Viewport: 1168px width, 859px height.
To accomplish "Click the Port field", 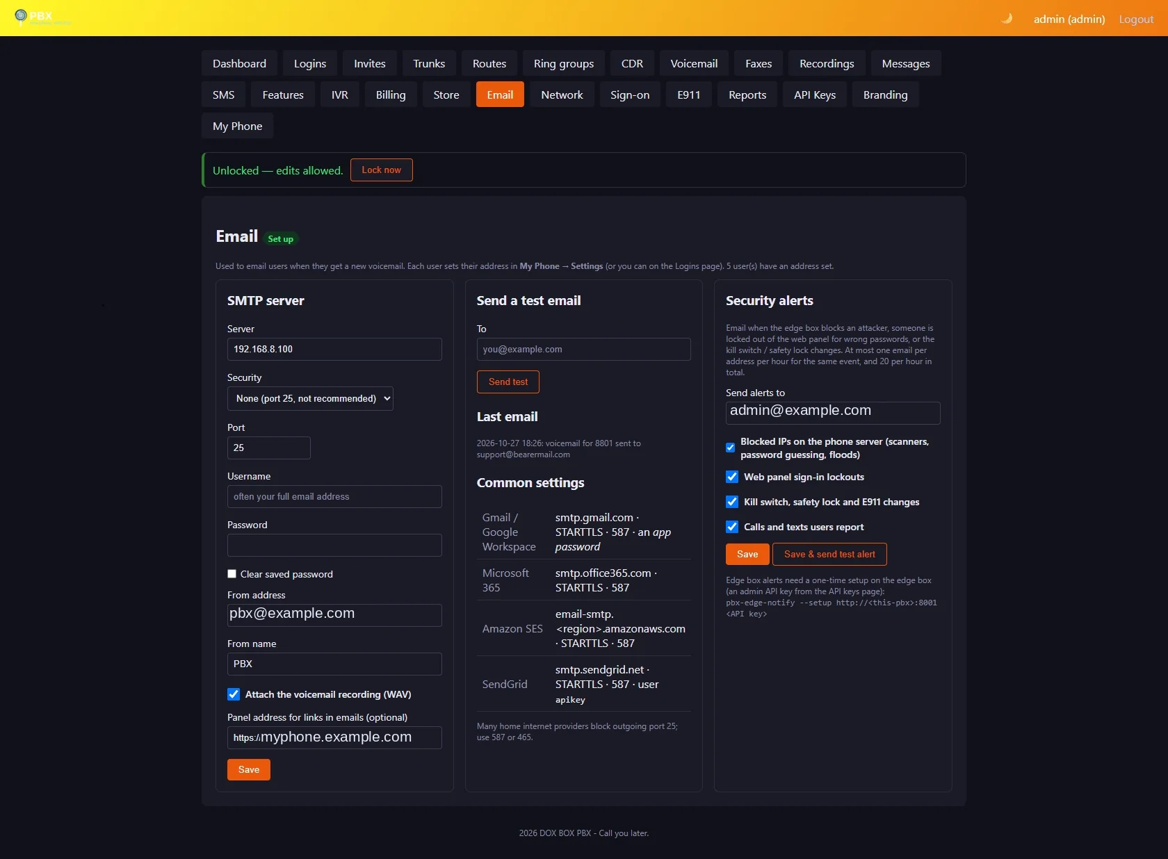I will [268, 448].
